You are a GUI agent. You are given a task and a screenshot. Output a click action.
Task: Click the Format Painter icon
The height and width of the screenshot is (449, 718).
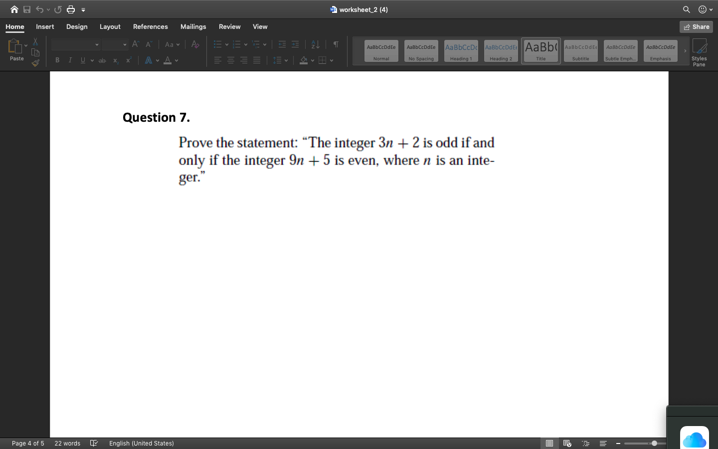[x=35, y=63]
